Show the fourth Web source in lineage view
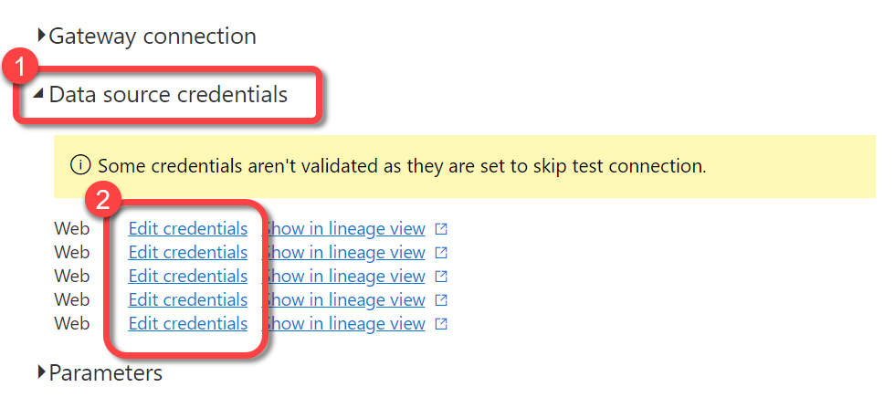This screenshot has width=895, height=408. tap(347, 299)
